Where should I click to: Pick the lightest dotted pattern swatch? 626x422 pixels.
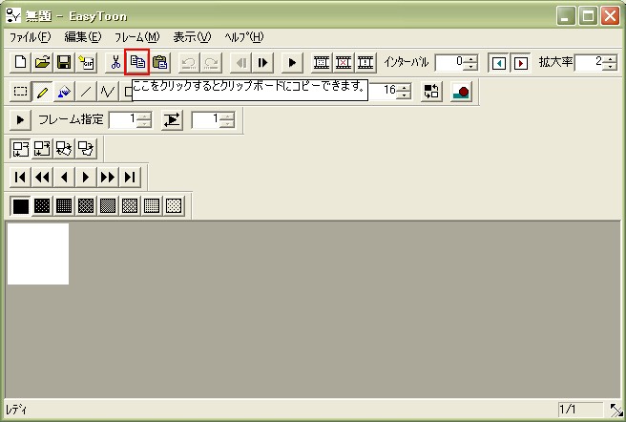[174, 206]
